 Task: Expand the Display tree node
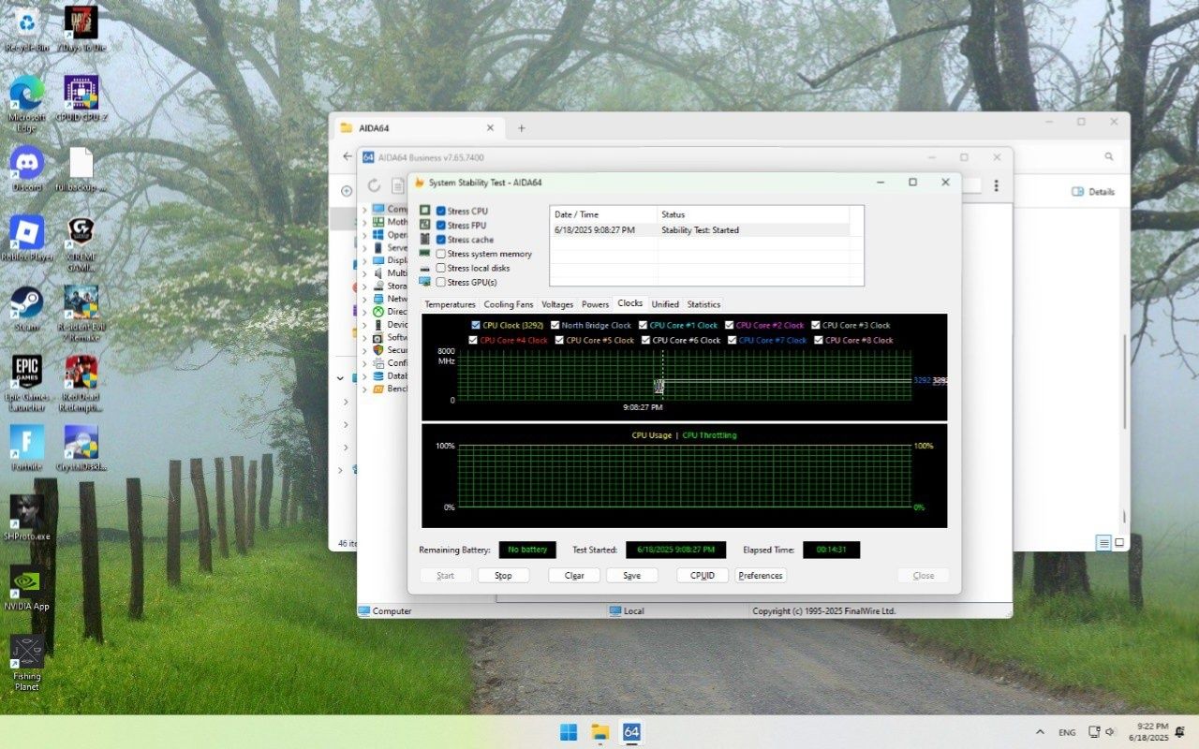pyautogui.click(x=364, y=260)
